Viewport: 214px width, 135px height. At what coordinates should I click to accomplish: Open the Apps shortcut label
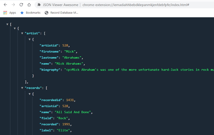pos(13,13)
